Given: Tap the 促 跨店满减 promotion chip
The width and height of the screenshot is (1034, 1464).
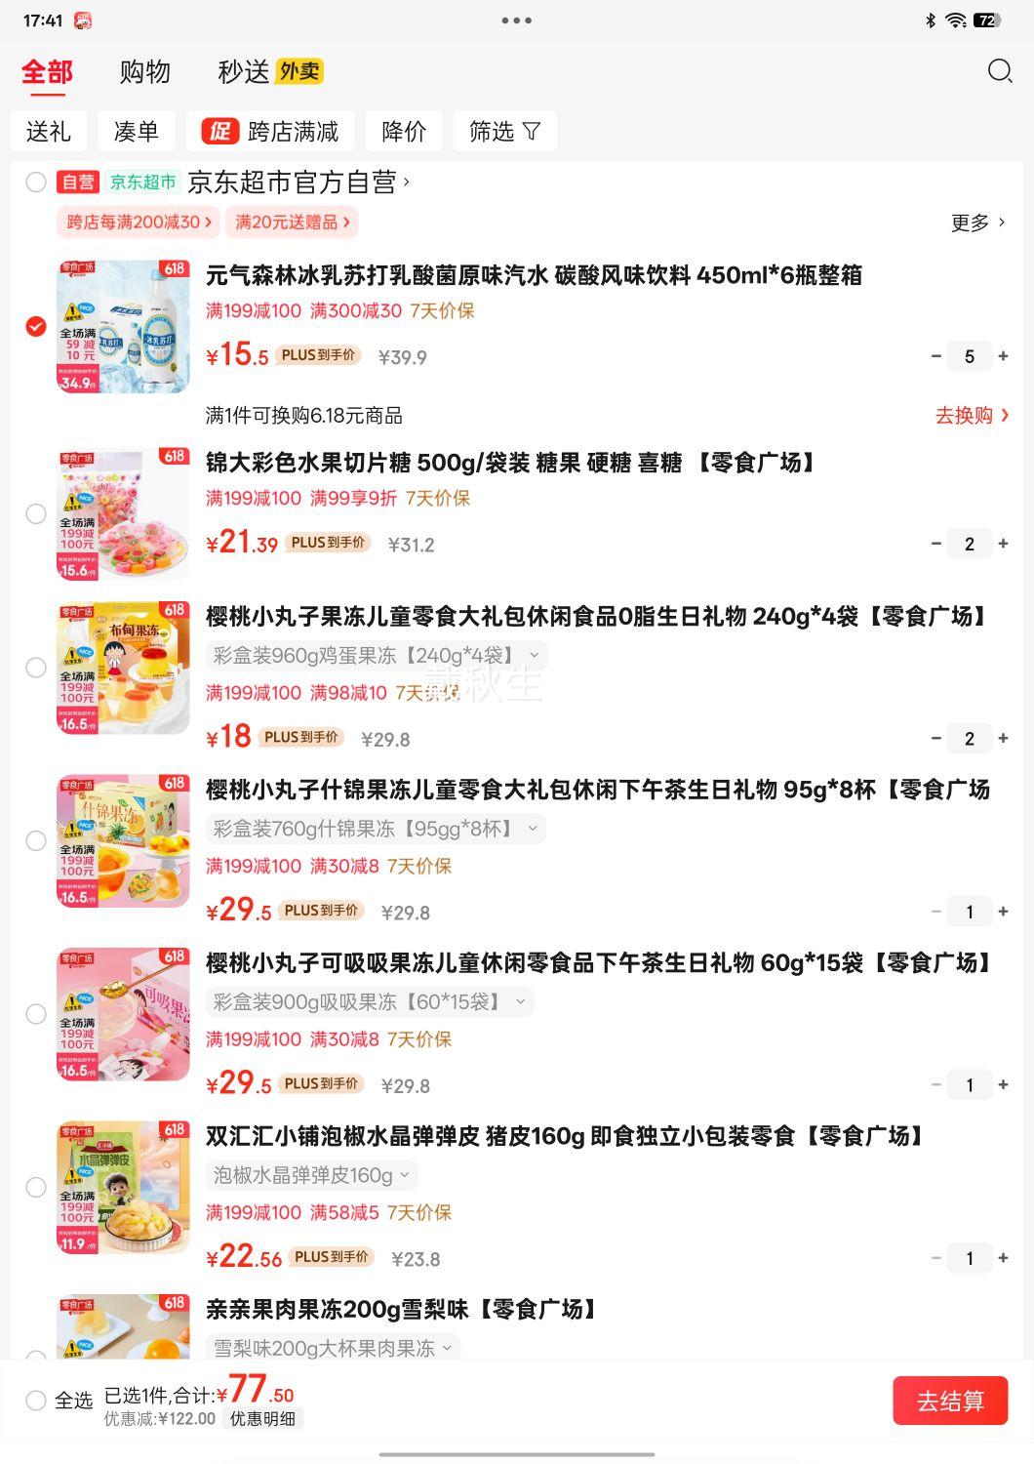Looking at the screenshot, I should tap(270, 131).
